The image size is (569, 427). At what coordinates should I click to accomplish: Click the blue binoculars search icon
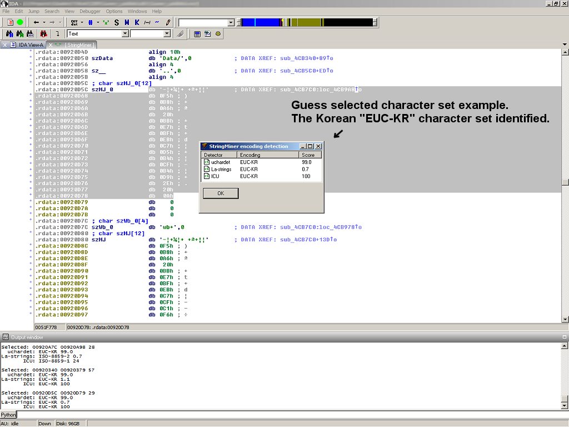click(9, 34)
